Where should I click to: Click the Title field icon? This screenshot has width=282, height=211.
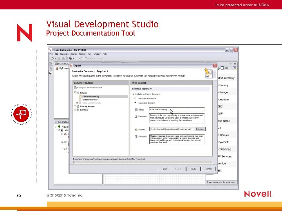(136, 109)
